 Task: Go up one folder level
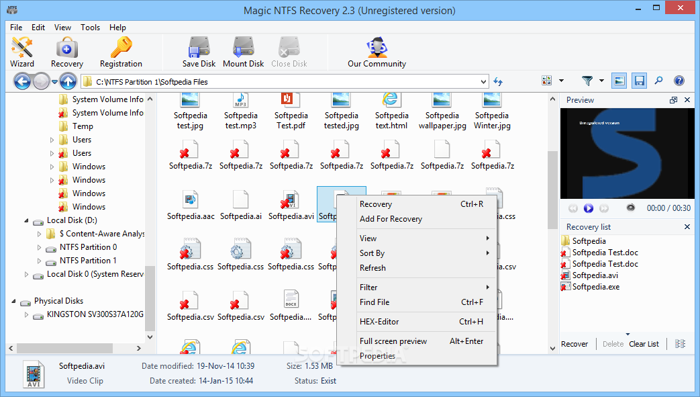pyautogui.click(x=68, y=81)
